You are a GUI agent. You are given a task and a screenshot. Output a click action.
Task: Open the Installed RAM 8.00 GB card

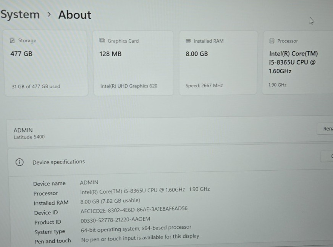[218, 63]
